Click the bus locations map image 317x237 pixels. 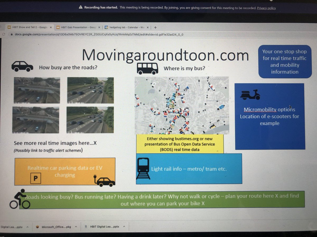coord(182,105)
